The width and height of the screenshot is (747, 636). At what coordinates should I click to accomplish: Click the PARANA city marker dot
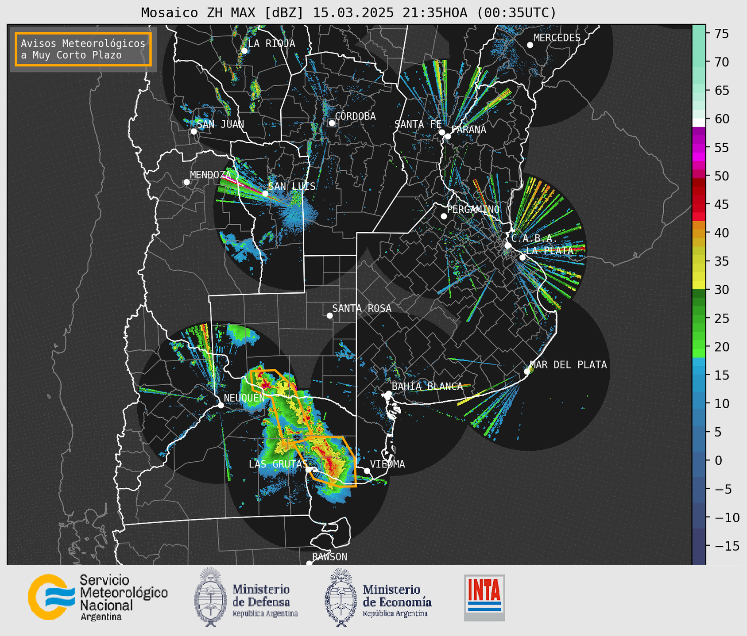coord(448,136)
